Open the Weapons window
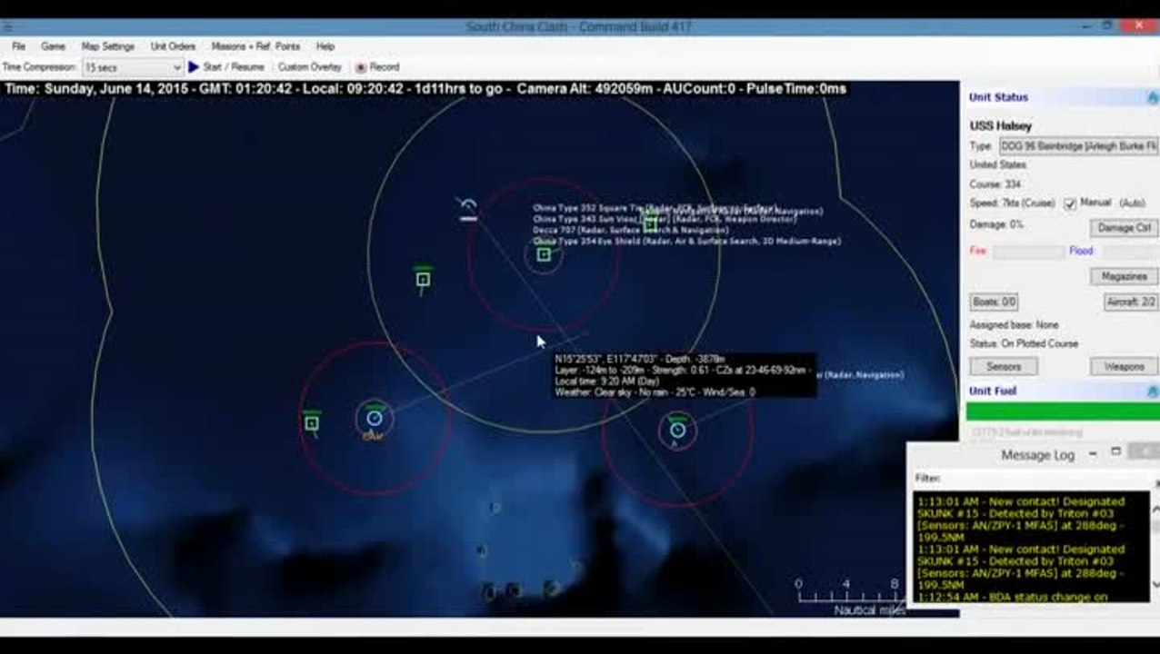The height and width of the screenshot is (654, 1160). click(x=1124, y=367)
